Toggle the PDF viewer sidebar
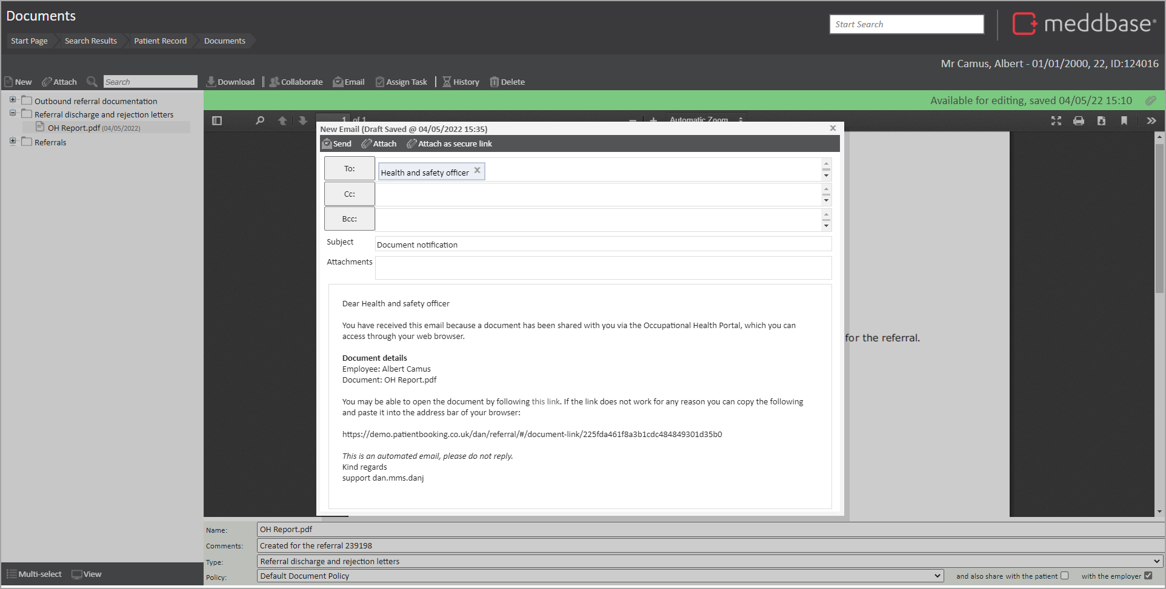Viewport: 1166px width, 589px height. [217, 121]
